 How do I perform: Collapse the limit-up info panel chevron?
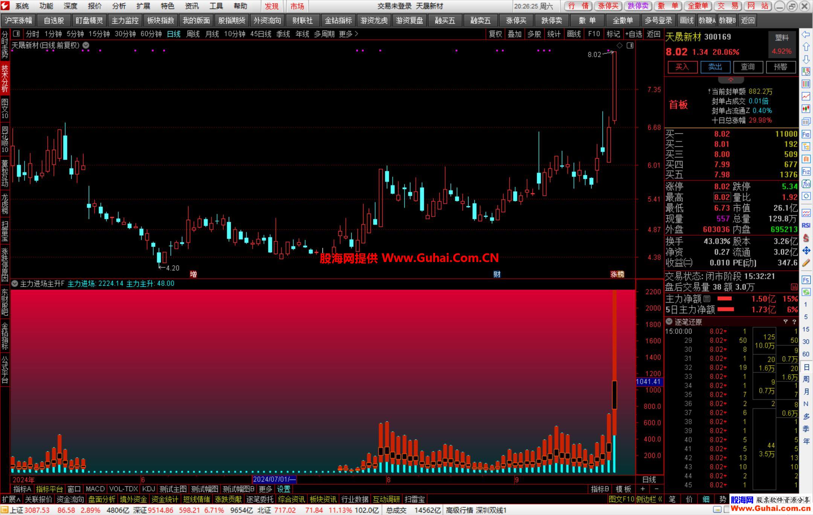731,80
